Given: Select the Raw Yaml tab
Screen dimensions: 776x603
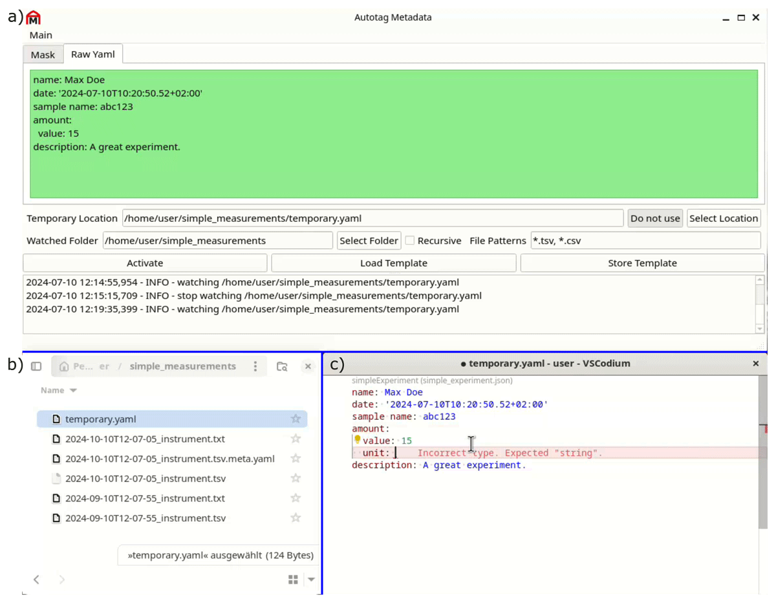Looking at the screenshot, I should click(x=93, y=54).
